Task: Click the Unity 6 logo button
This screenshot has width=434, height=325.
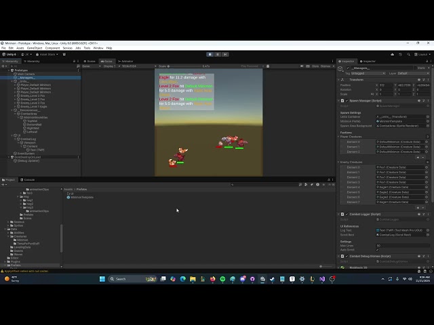Action: 9,54
